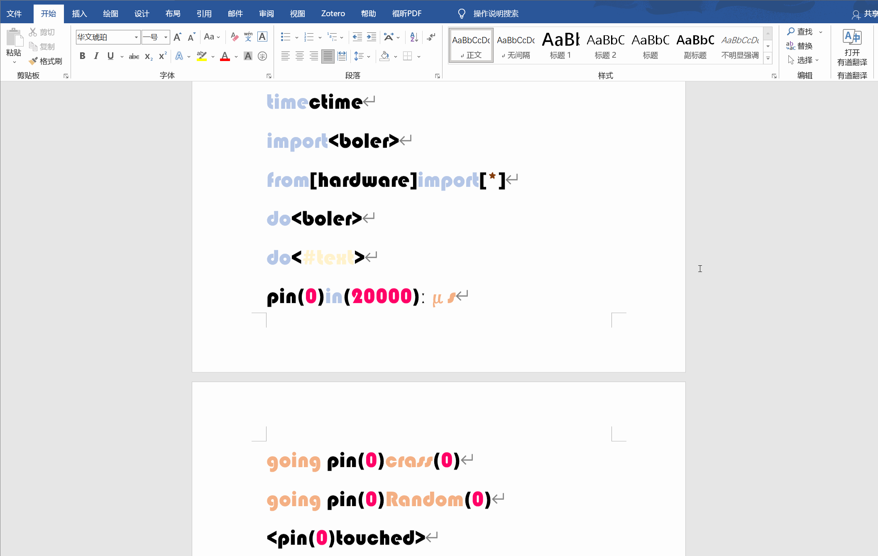This screenshot has width=878, height=556.
Task: Toggle underline formatting
Action: pyautogui.click(x=110, y=56)
